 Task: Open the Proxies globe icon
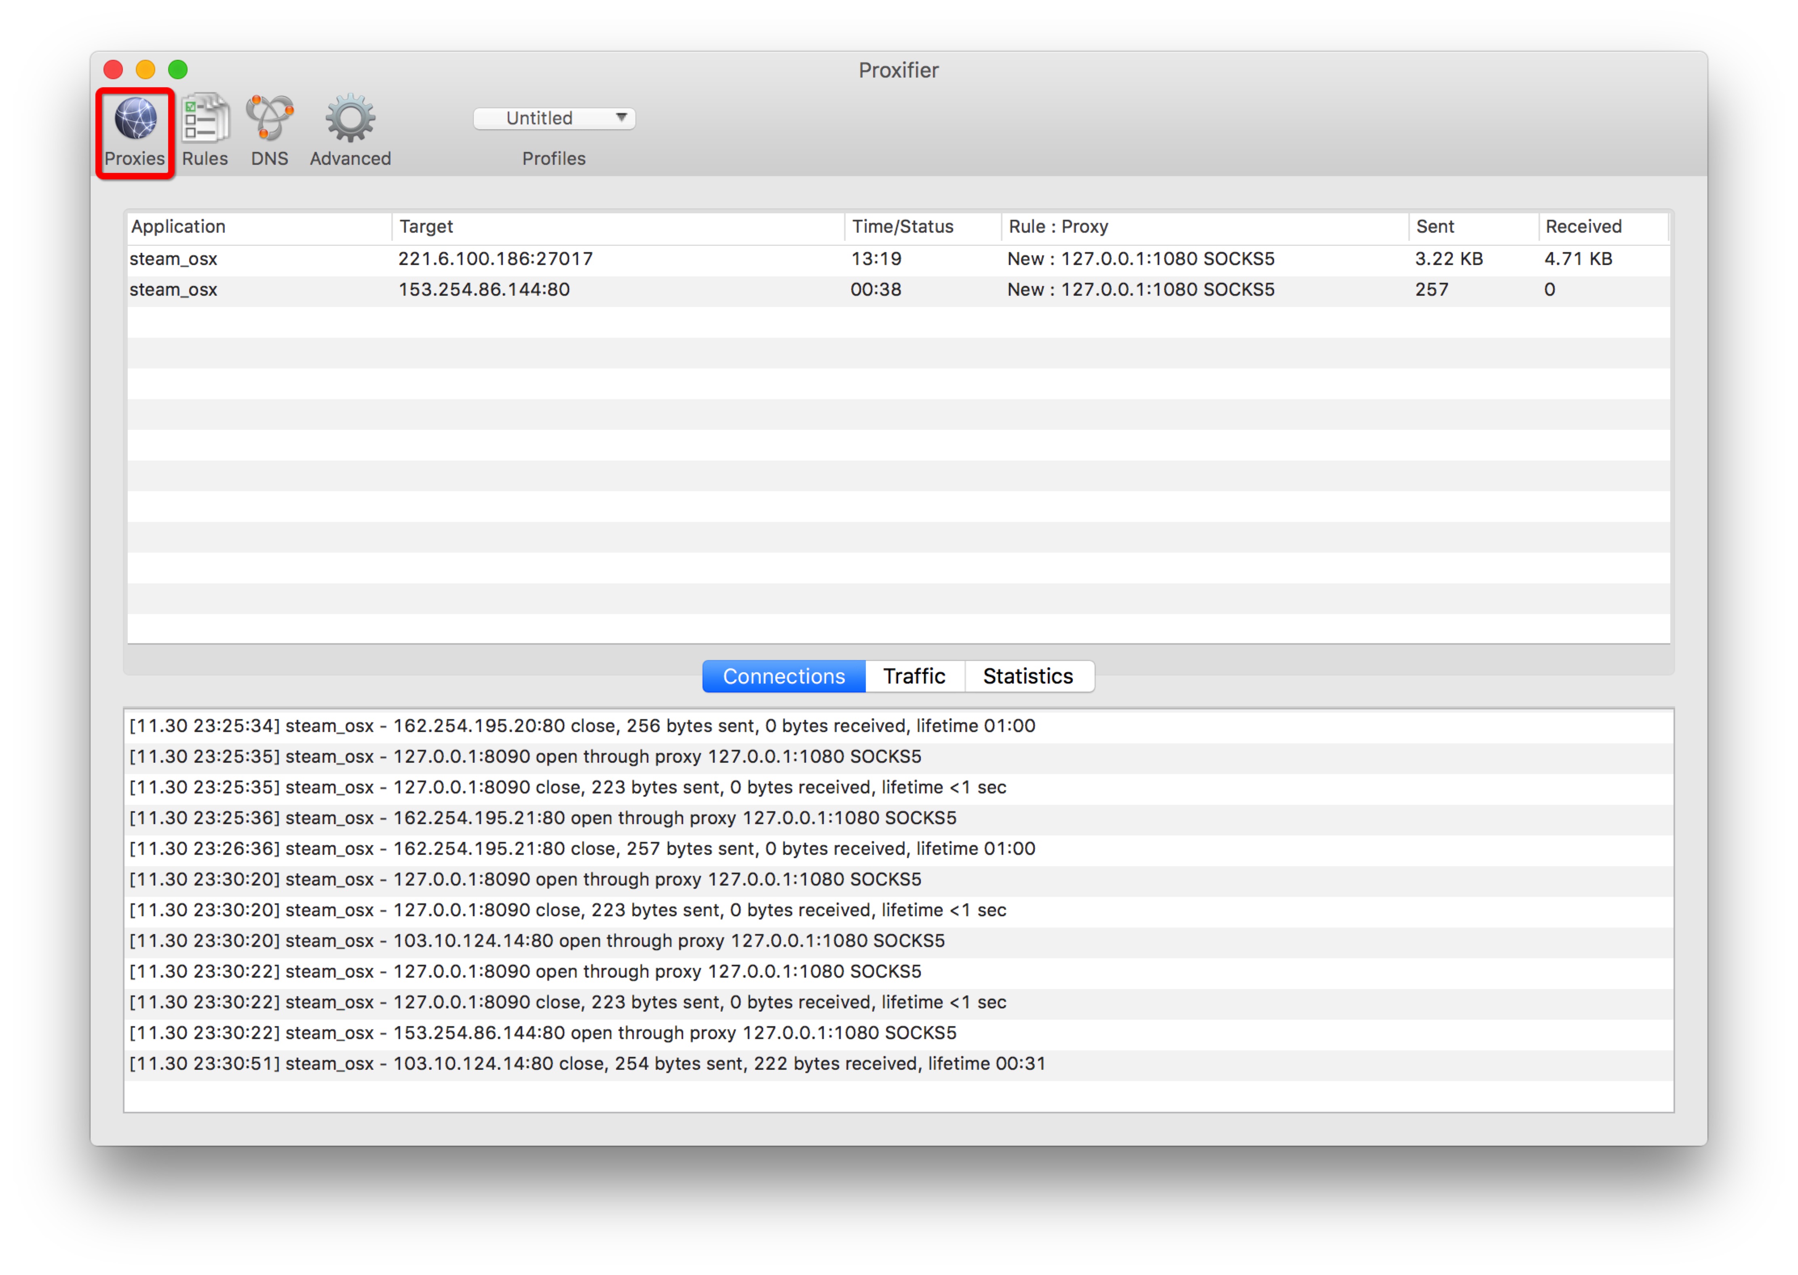click(135, 119)
